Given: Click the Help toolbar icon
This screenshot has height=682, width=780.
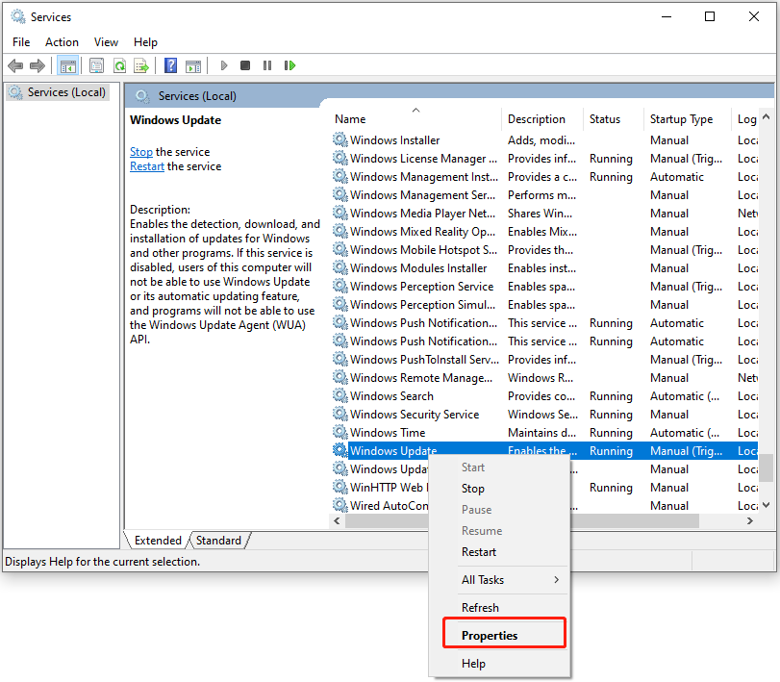Looking at the screenshot, I should 170,65.
